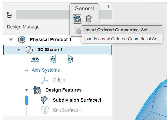Screen dimensions: 167x120
Task: Select the YZ plane icon
Action: 53,59
